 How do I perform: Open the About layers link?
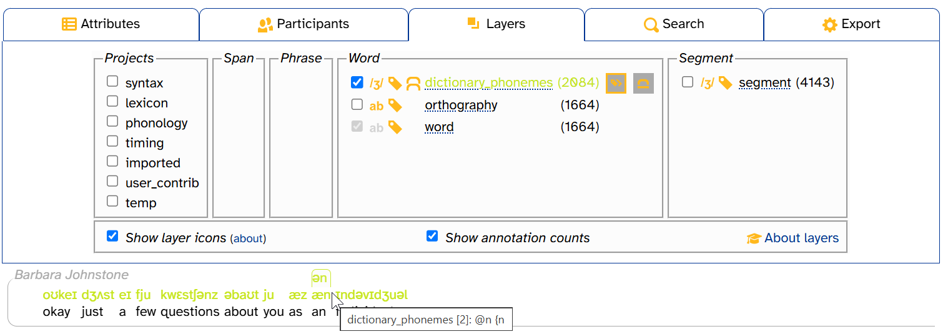(x=801, y=238)
